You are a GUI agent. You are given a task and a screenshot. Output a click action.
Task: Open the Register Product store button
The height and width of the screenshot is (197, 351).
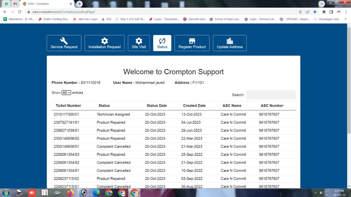click(192, 43)
